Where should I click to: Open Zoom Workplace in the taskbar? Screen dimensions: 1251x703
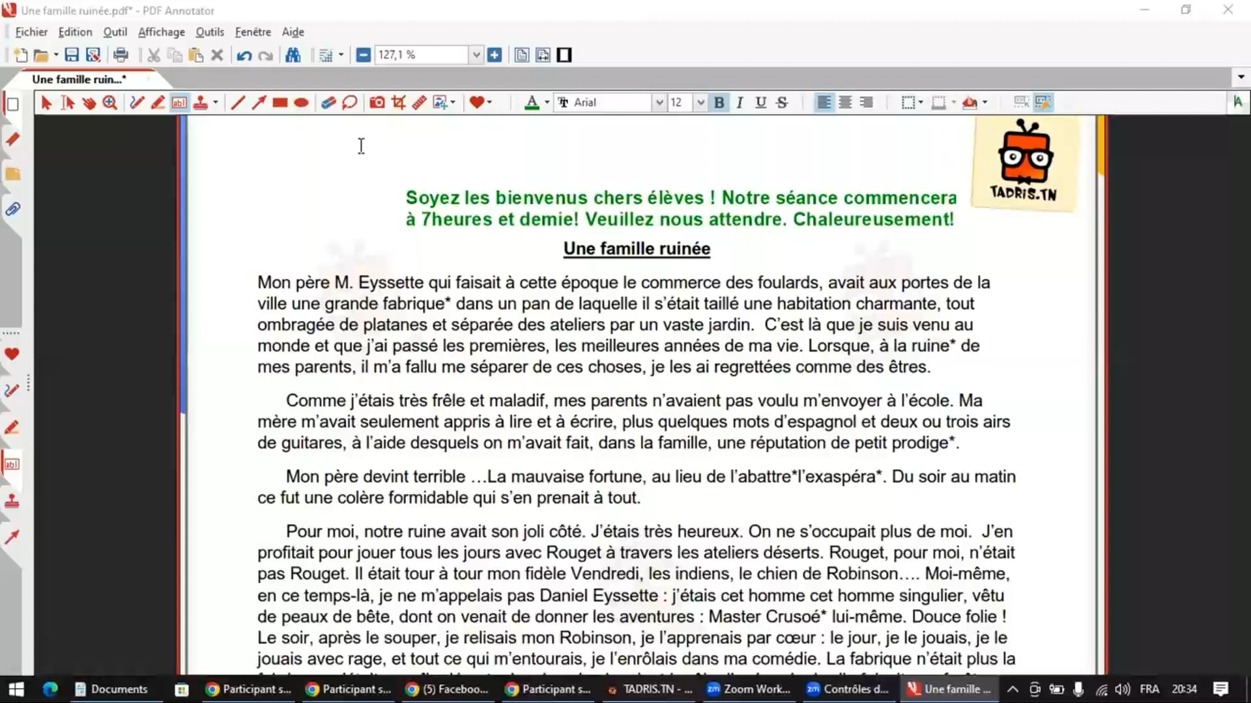click(749, 689)
